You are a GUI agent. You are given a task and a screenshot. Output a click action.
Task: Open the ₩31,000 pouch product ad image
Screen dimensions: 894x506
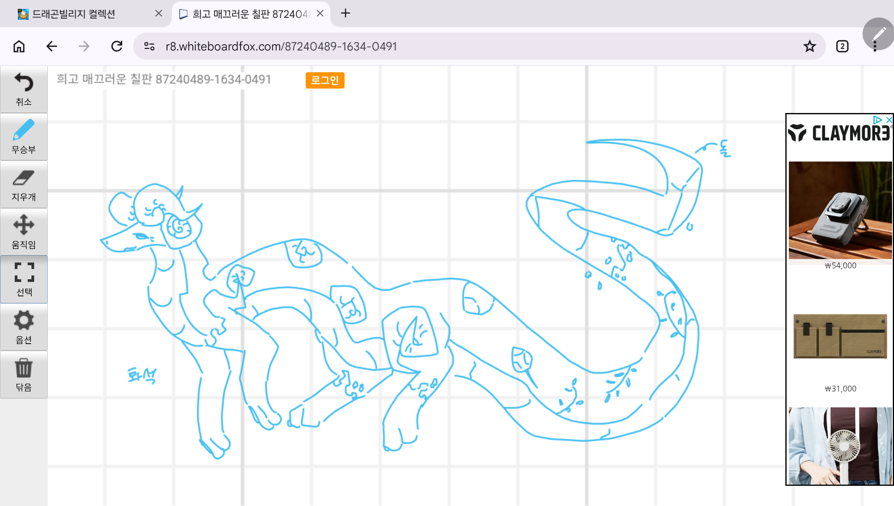[840, 336]
